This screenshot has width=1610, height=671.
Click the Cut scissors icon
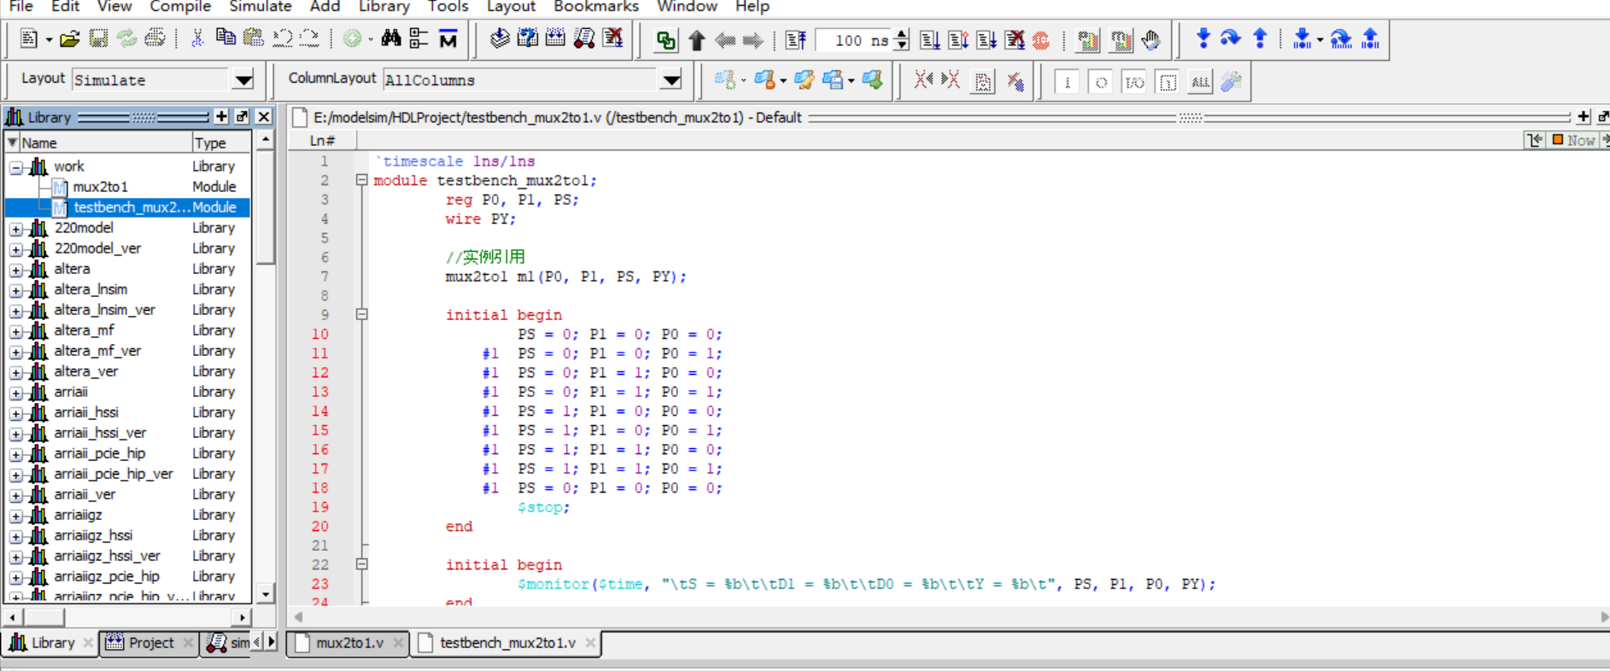197,39
